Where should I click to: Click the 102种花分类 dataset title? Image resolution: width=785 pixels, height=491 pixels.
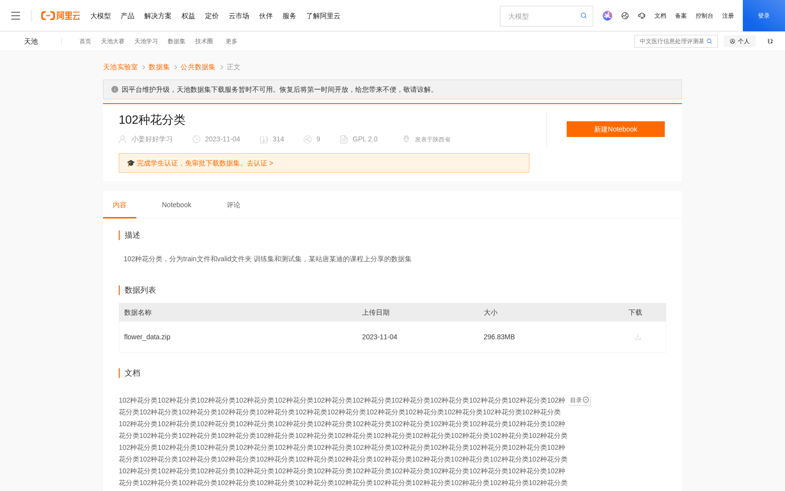point(152,120)
